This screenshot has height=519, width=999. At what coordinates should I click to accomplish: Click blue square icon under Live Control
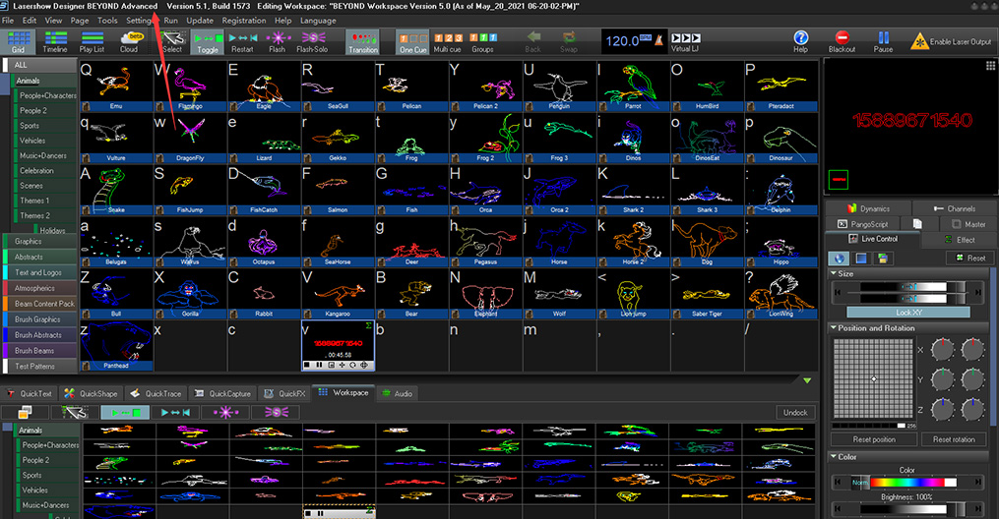861,259
